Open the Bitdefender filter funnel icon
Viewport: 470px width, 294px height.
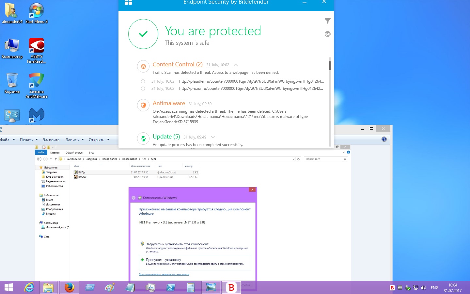(x=328, y=21)
